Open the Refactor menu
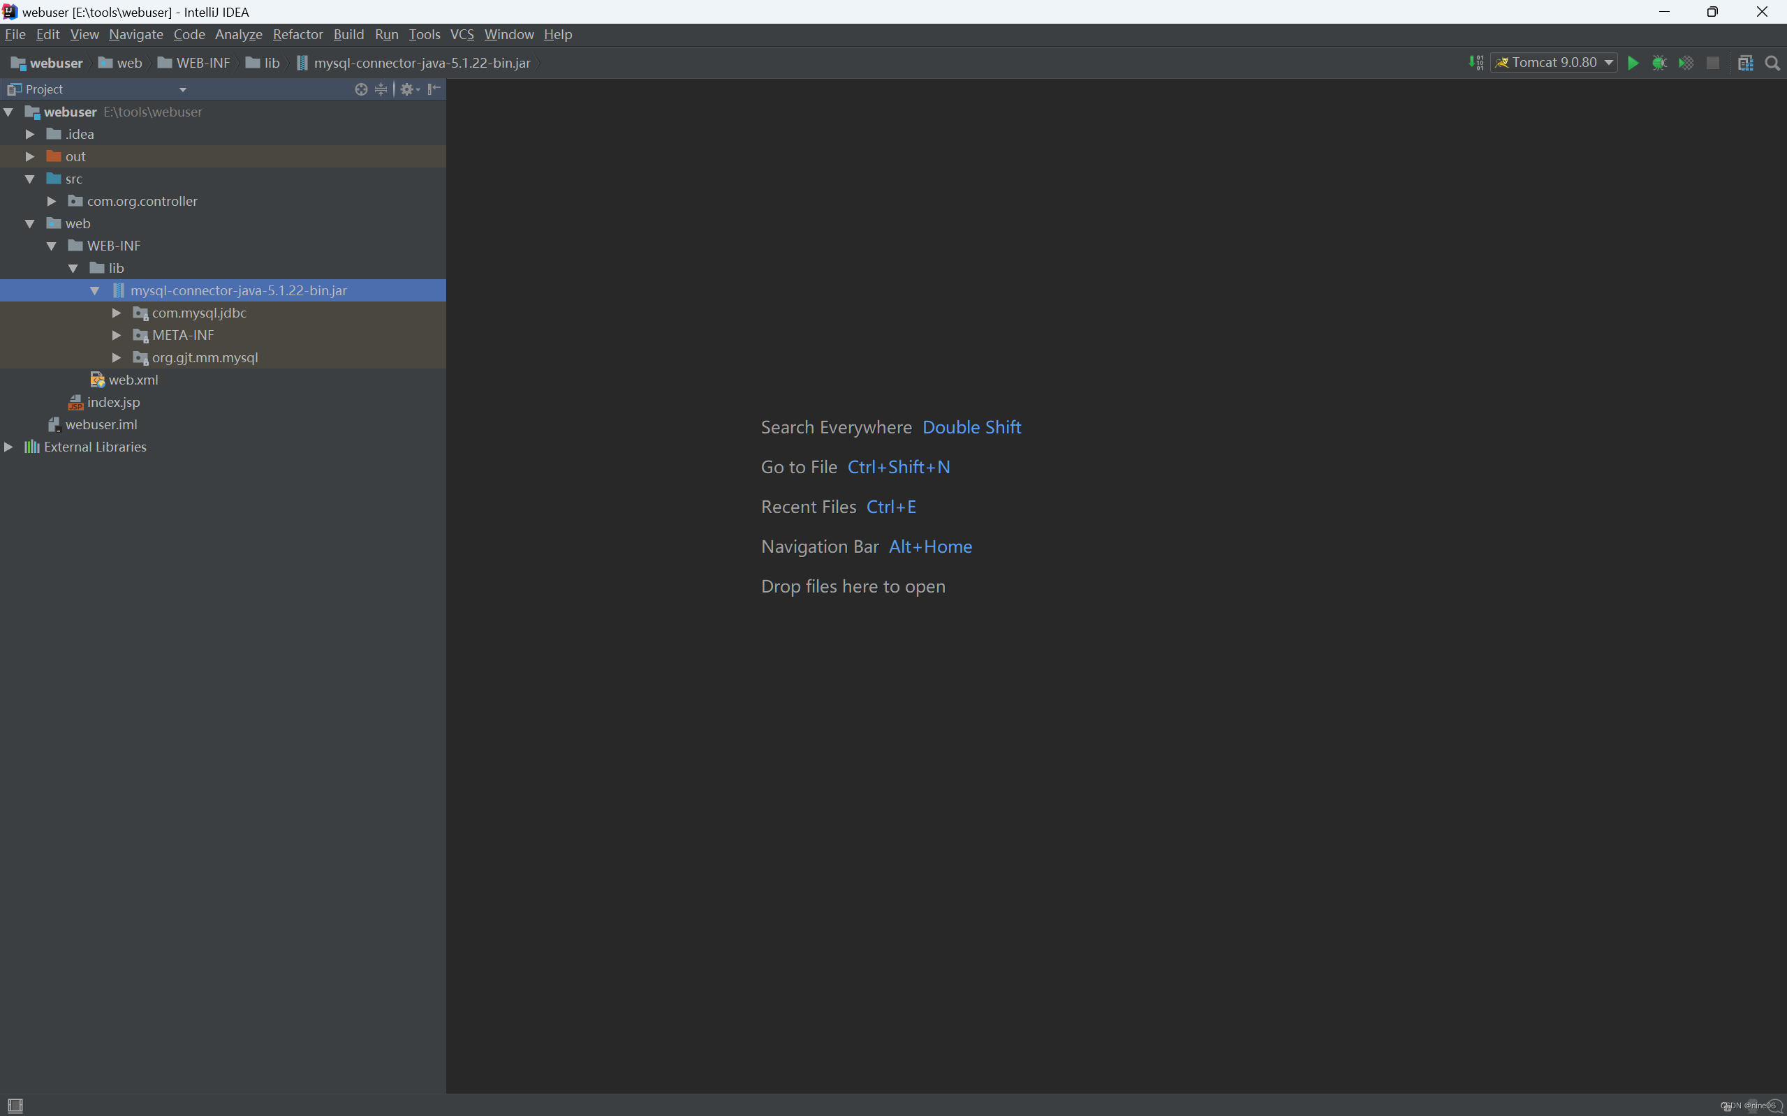The height and width of the screenshot is (1116, 1787). click(297, 35)
